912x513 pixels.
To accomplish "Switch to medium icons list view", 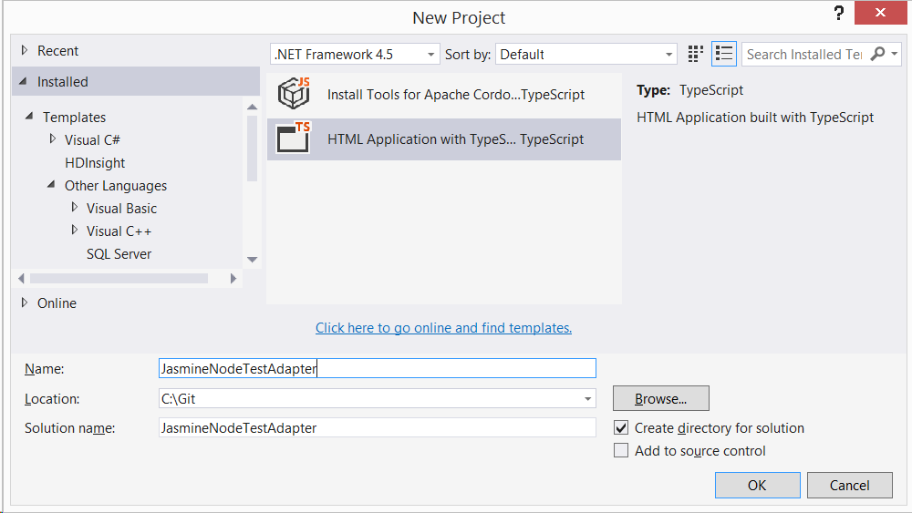I will 724,54.
